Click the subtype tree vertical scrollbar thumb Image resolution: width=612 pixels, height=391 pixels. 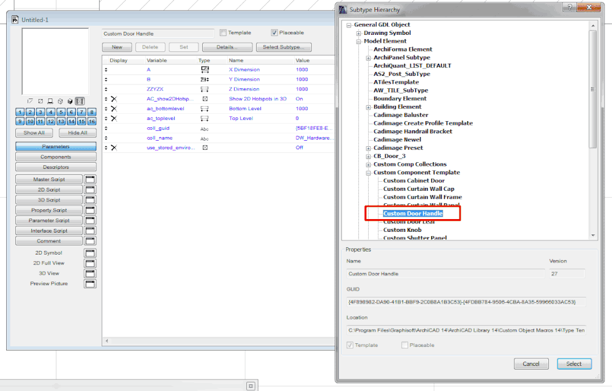[593, 89]
